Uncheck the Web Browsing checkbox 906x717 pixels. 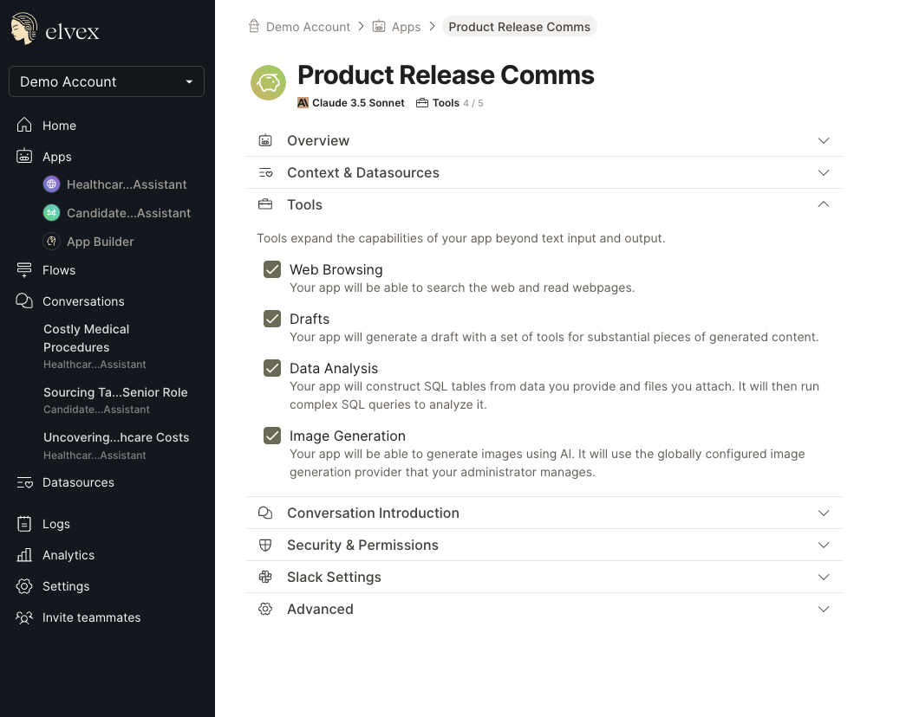click(272, 269)
